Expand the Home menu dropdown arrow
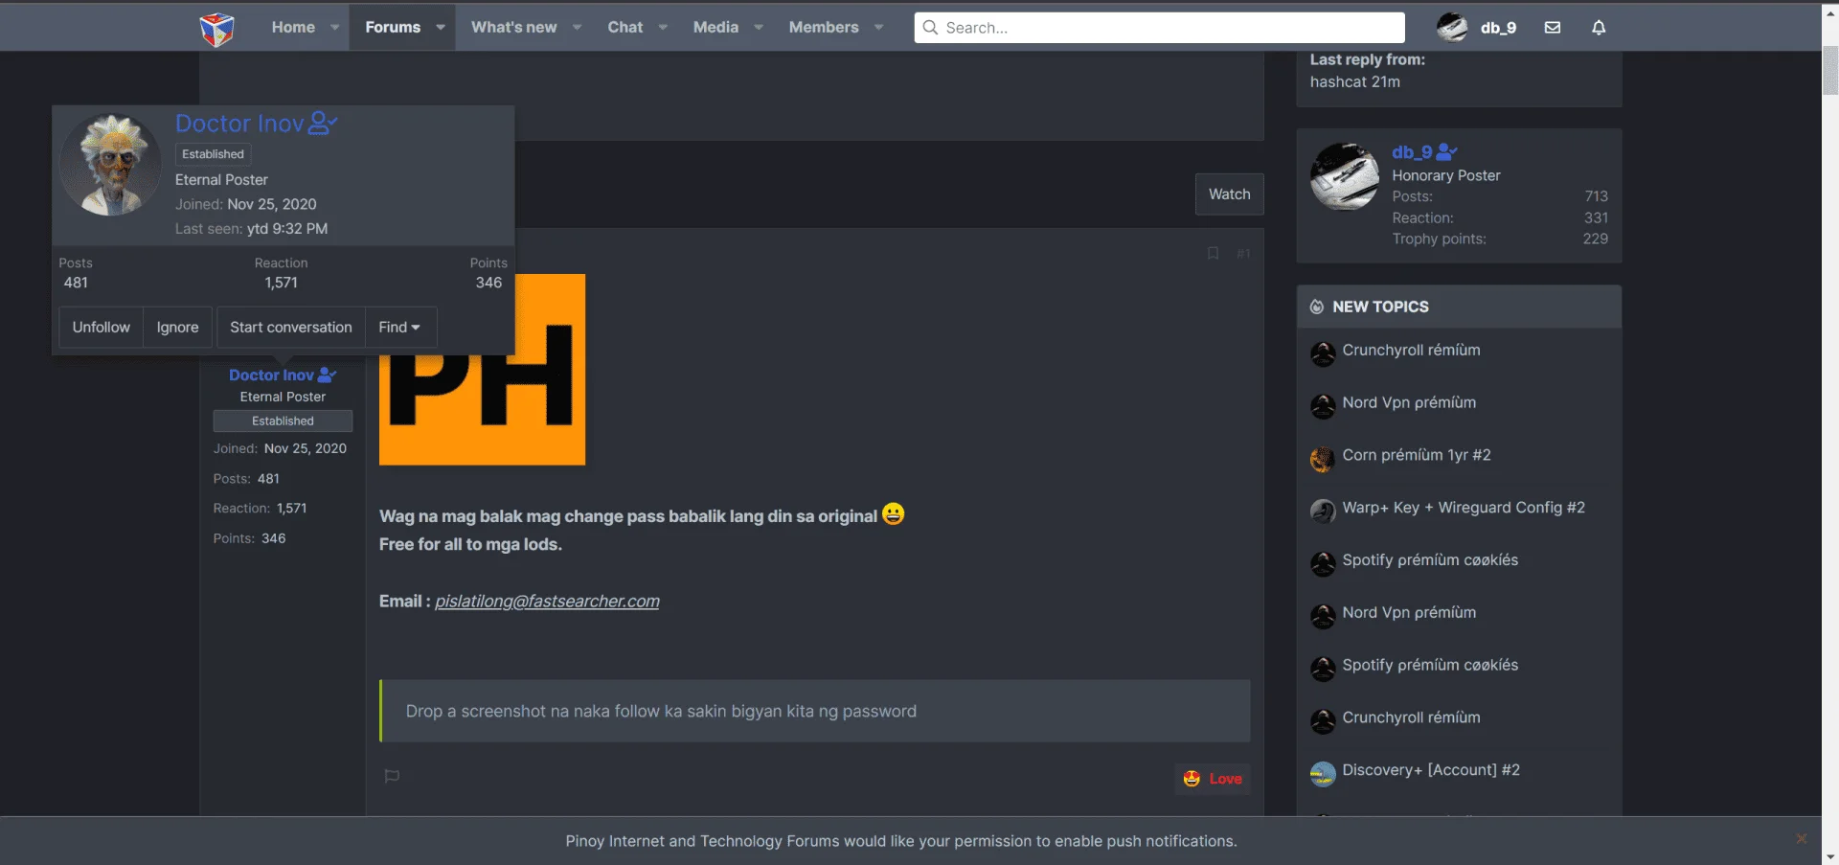This screenshot has width=1839, height=865. tap(335, 28)
